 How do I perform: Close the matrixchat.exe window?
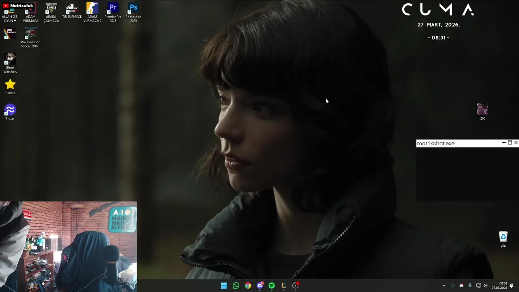tap(516, 143)
